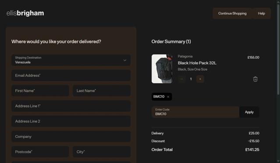
Task: Open the Black Hole Pack product thumbnail
Action: tap(162, 69)
